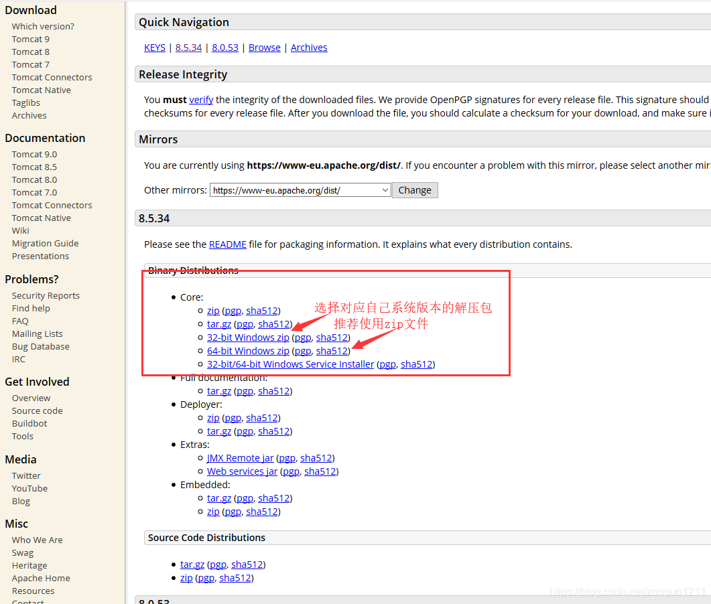Open the Bug Database
711x604 pixels.
(x=41, y=346)
